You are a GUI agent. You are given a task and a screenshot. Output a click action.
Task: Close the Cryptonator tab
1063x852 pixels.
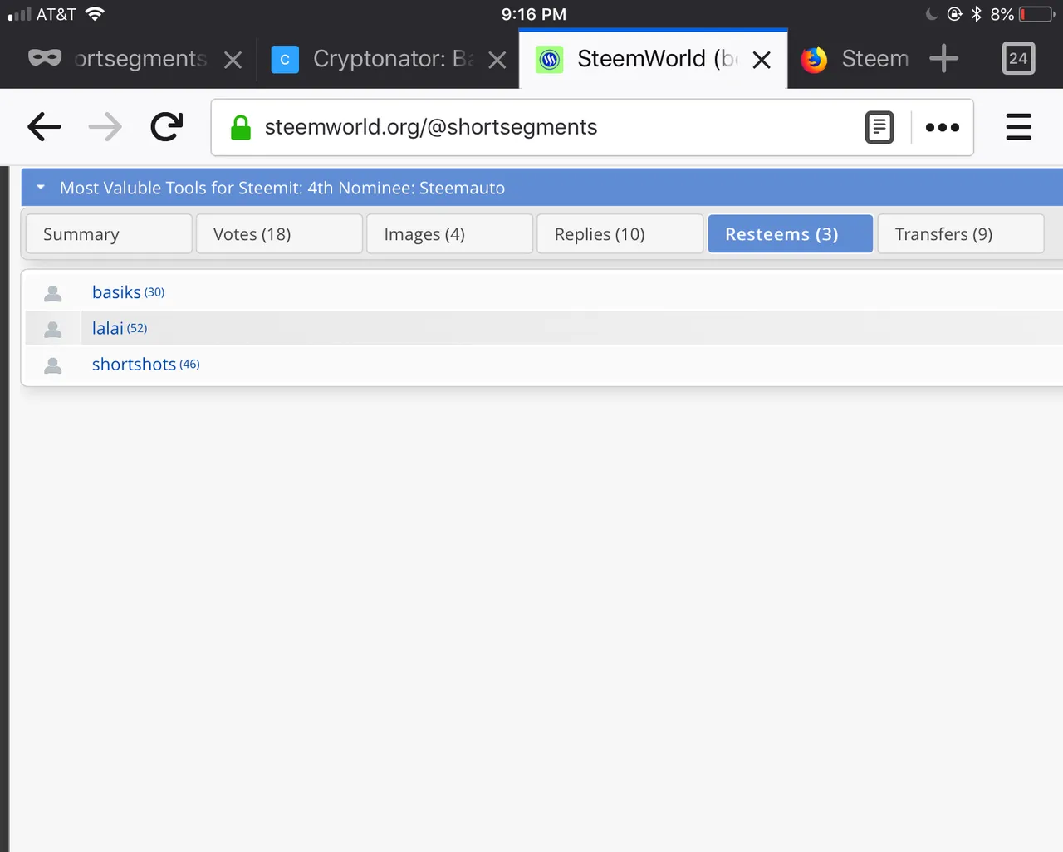coord(497,60)
